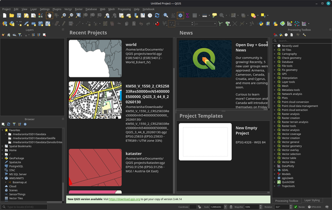Image resolution: width=332 pixels, height=210 pixels.
Task: Open the Processing menu
Action: coord(124,9)
